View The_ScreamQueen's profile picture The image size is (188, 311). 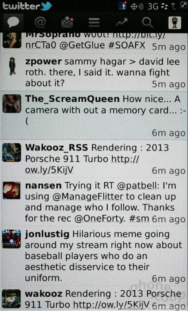(12, 104)
